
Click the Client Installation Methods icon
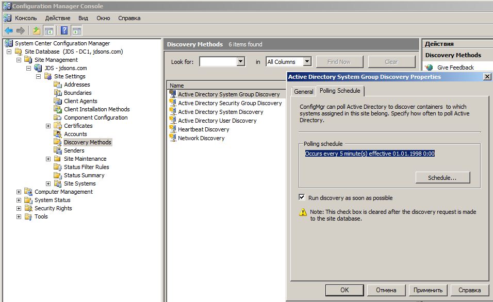[x=58, y=109]
